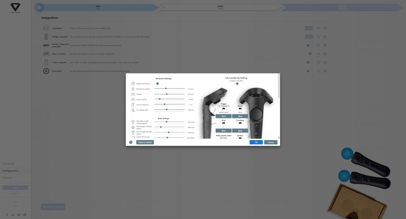Click the dialog vertical scrollbar thumb

point(279,87)
